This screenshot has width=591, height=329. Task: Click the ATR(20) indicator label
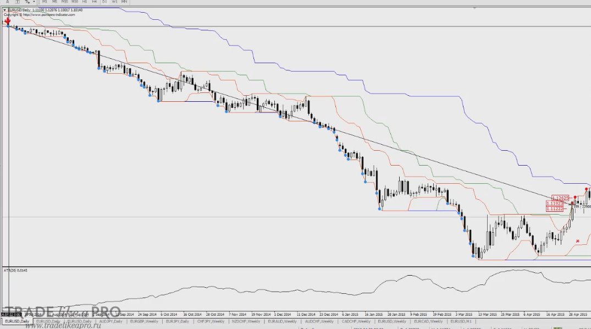[x=15, y=271]
